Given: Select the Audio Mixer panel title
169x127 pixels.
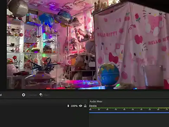Looking at the screenshot, I should point(96,101).
